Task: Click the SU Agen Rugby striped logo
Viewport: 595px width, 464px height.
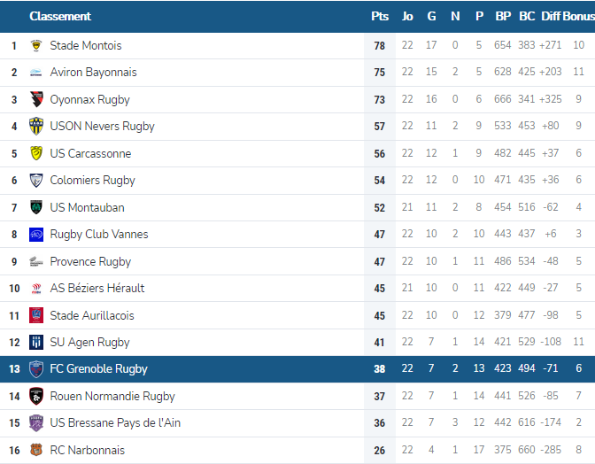Action: [x=36, y=342]
